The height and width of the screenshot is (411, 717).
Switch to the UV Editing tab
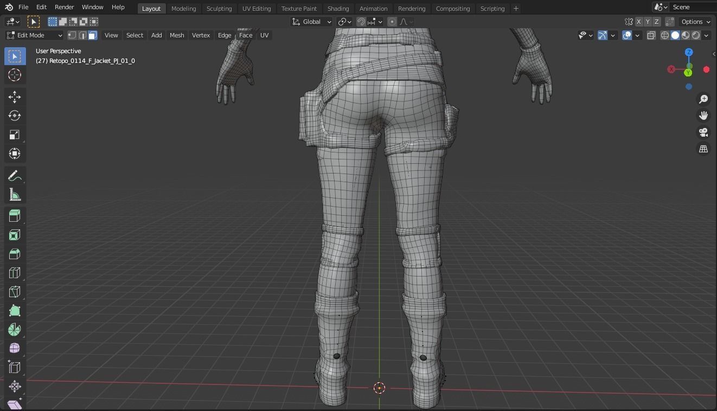pyautogui.click(x=256, y=9)
